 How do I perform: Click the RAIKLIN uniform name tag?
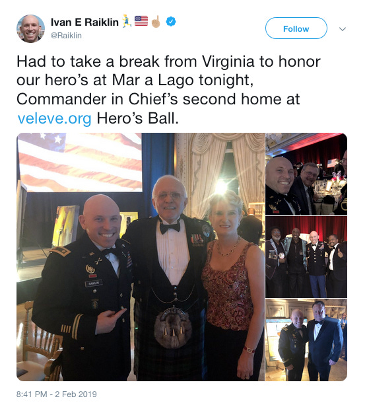[x=94, y=283]
